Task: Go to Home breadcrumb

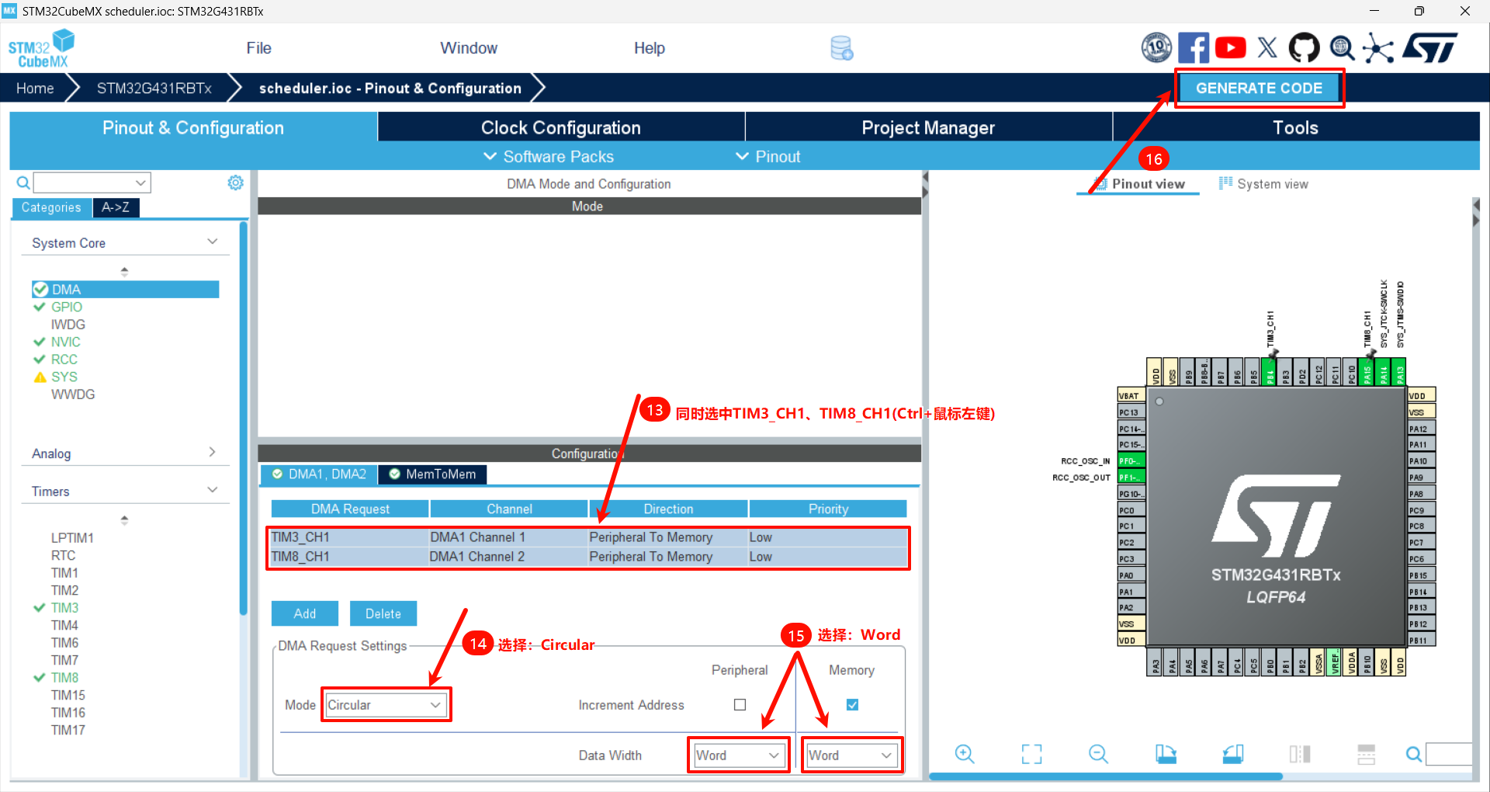Action: pos(35,88)
